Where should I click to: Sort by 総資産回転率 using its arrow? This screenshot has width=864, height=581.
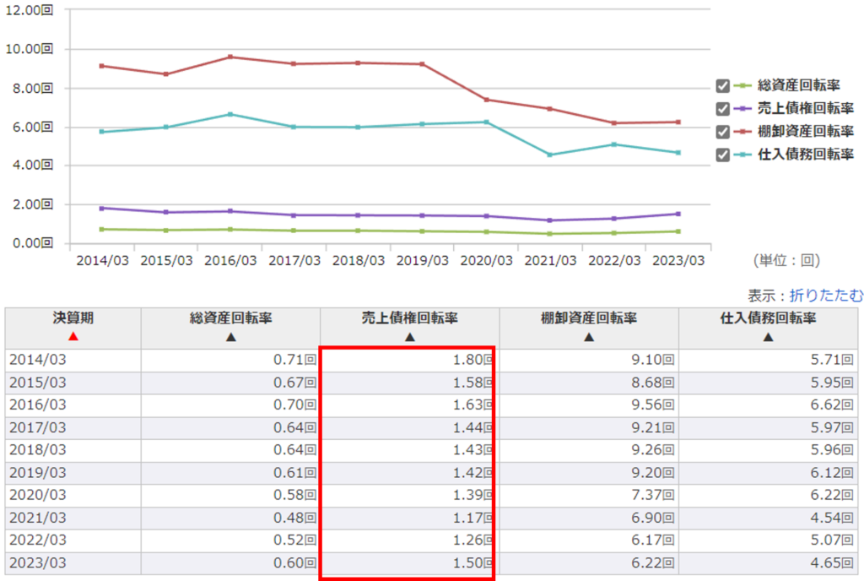pos(230,337)
